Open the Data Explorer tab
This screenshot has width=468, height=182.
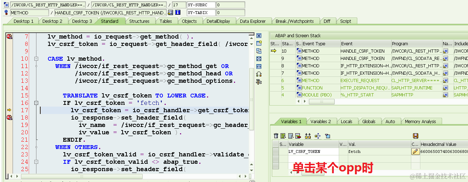(253, 21)
